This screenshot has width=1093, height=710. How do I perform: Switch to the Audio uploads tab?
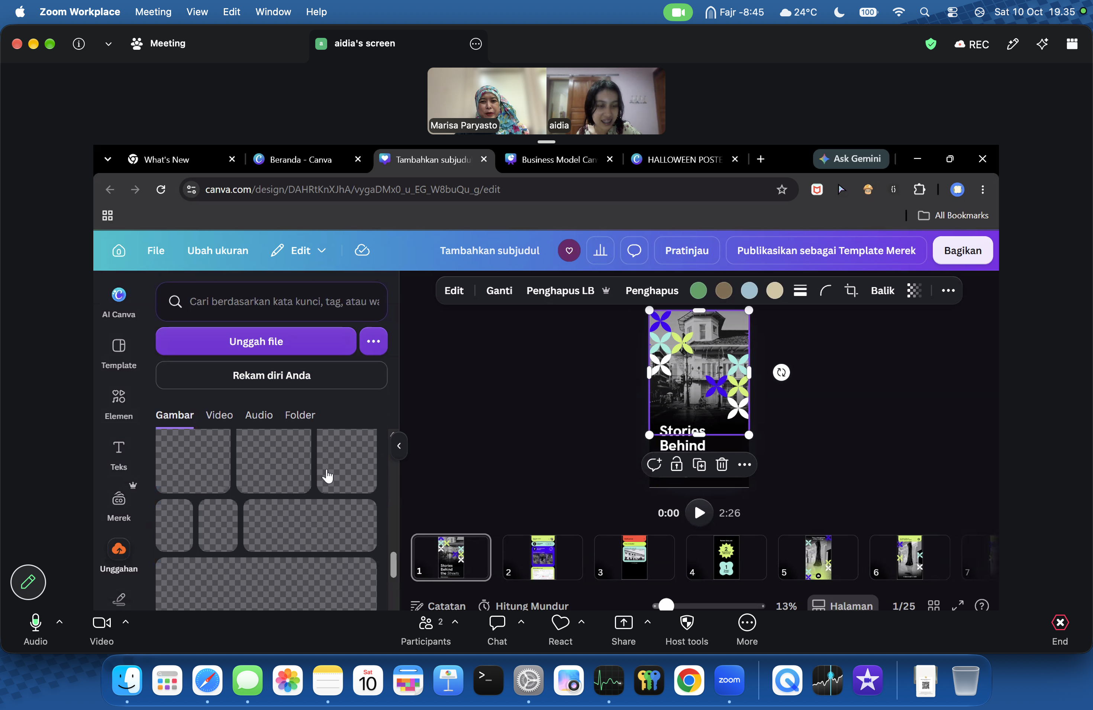[x=258, y=415]
